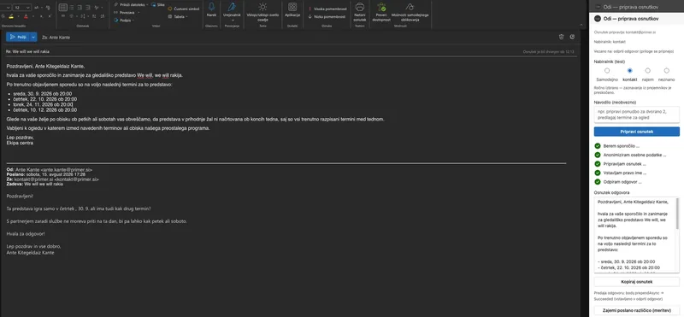Click the Kopiraj osnutek button
Viewport: 684px width, 317px height.
tap(637, 282)
